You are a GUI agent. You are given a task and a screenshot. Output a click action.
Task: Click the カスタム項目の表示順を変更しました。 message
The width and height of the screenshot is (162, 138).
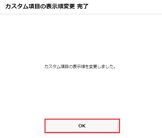click(x=80, y=67)
